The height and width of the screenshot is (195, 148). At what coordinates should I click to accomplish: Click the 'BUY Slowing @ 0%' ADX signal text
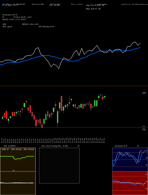46,27
